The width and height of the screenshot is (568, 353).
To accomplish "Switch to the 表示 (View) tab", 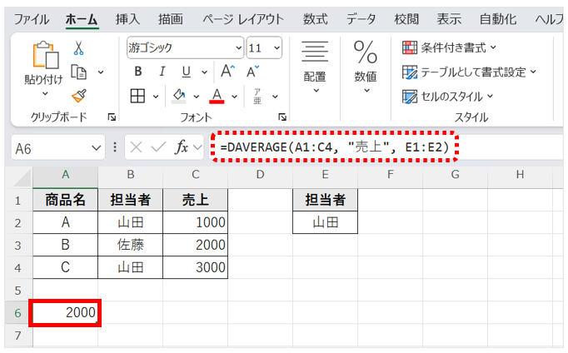I will [x=449, y=19].
